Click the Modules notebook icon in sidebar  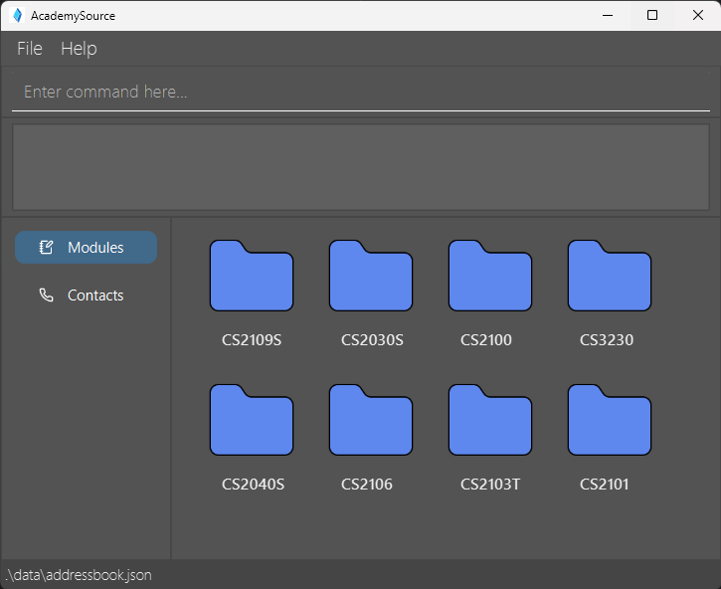(46, 248)
